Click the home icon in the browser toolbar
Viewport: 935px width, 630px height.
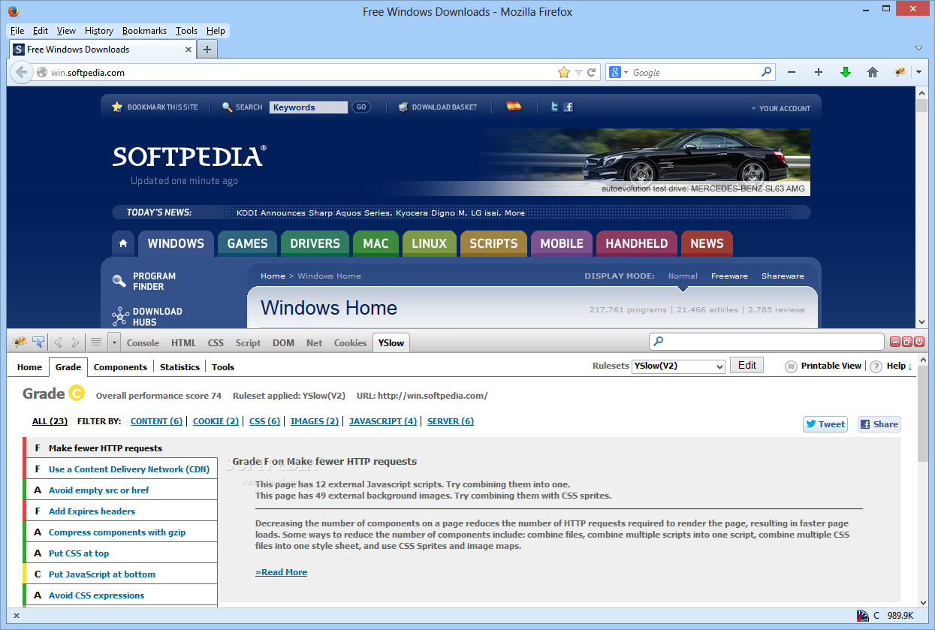tap(873, 72)
